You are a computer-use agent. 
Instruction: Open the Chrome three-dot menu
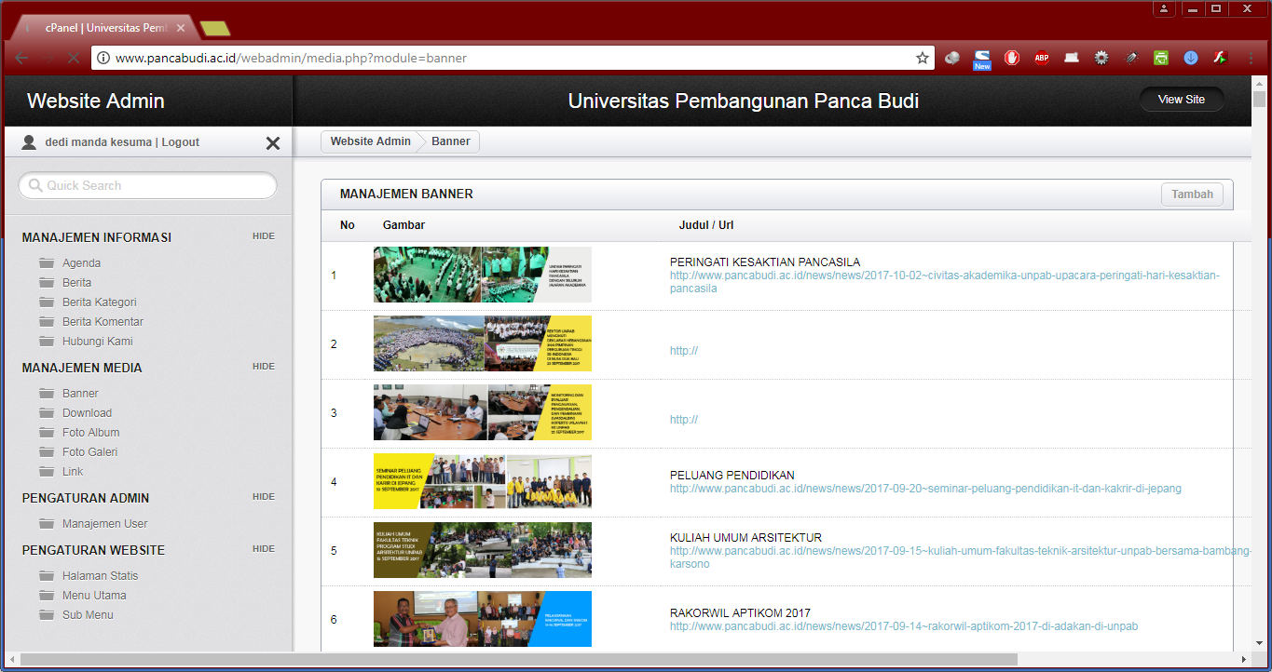tap(1251, 58)
